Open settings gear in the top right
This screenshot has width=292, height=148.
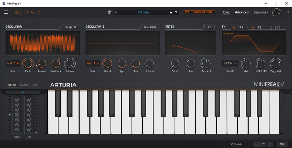coord(288,12)
